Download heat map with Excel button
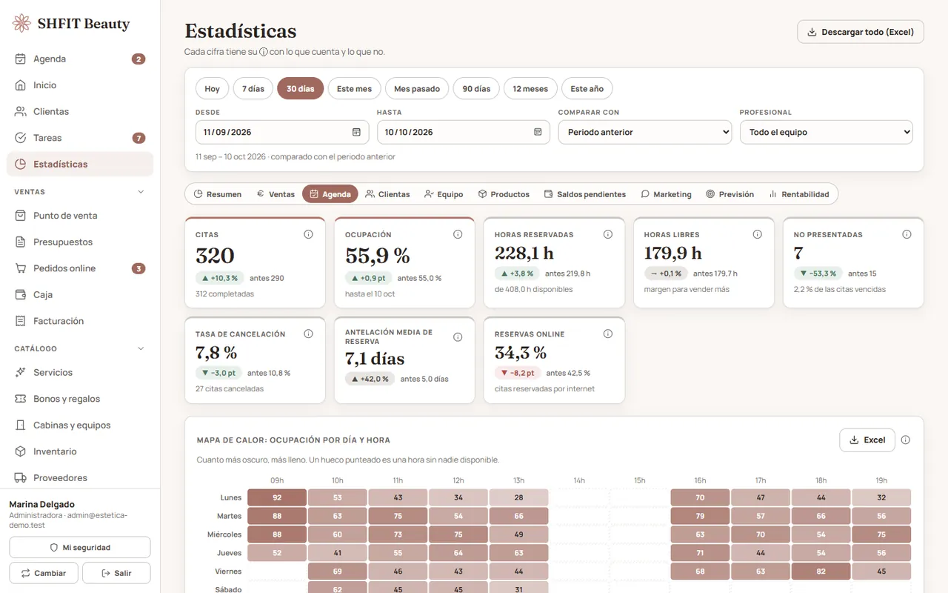The image size is (948, 593). coord(867,440)
